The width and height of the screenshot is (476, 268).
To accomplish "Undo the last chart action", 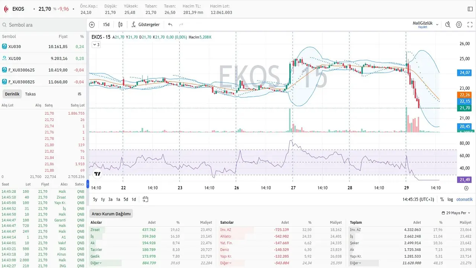I will coord(170,25).
